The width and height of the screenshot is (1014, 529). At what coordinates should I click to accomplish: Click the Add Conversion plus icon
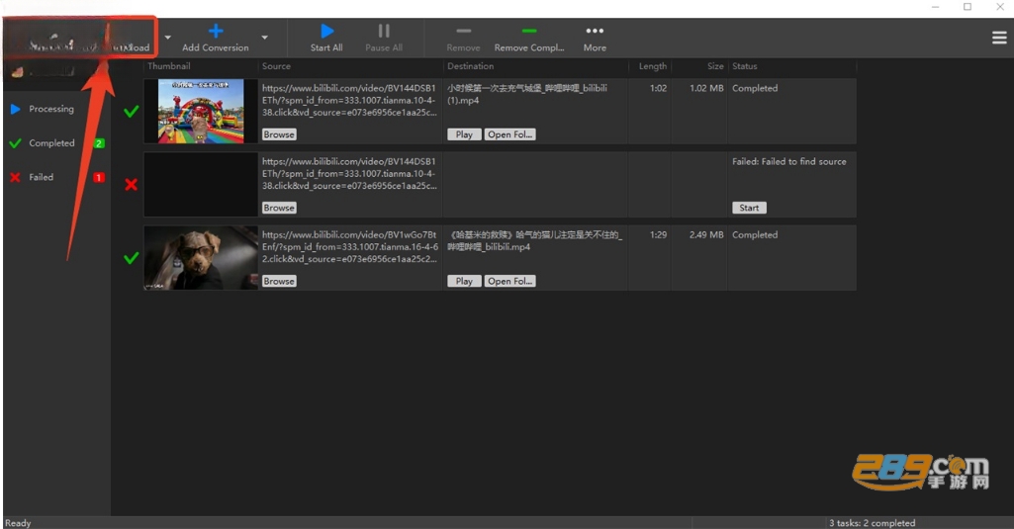pyautogui.click(x=216, y=31)
